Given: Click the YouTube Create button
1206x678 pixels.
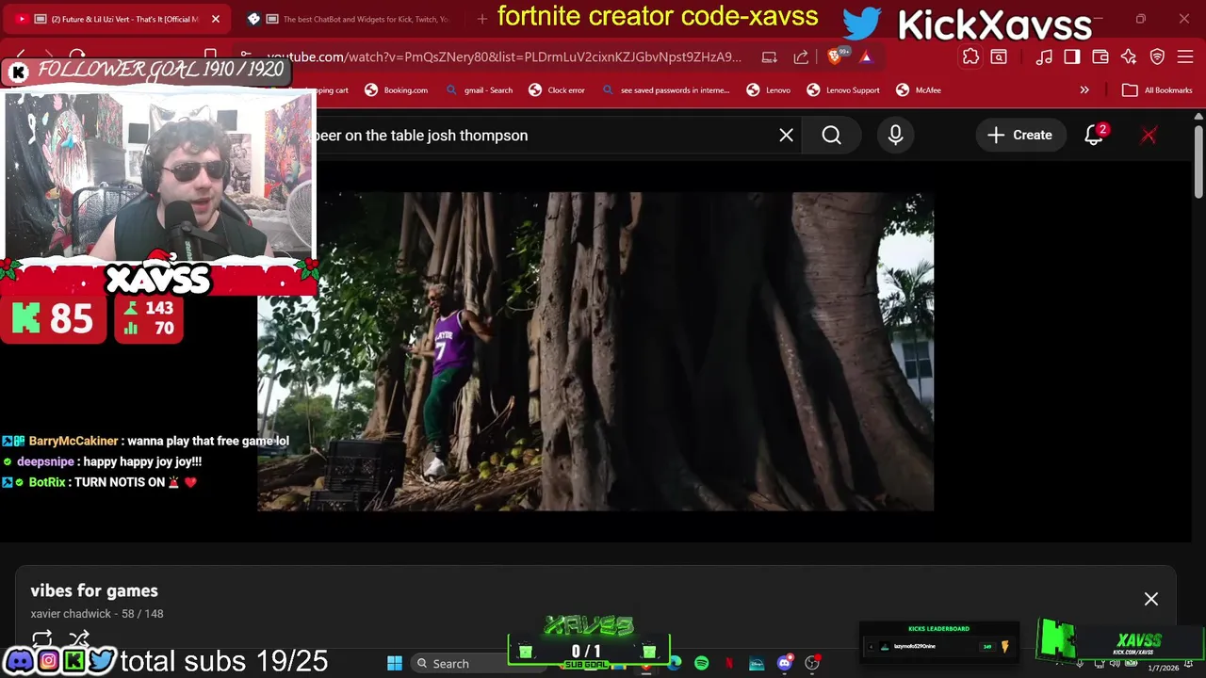Looking at the screenshot, I should pyautogui.click(x=1019, y=136).
